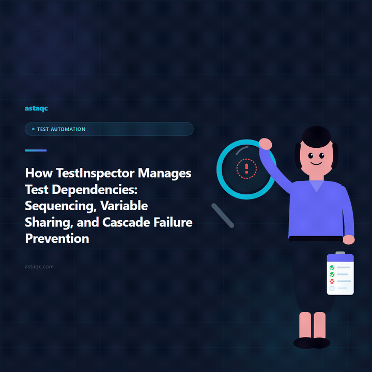
Task: Click the cyan magnifying glass ring
Action: pos(246,169)
